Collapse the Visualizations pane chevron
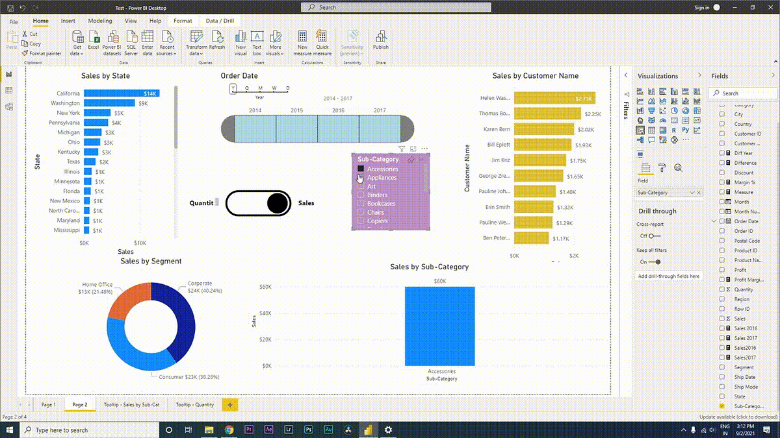 [x=699, y=76]
